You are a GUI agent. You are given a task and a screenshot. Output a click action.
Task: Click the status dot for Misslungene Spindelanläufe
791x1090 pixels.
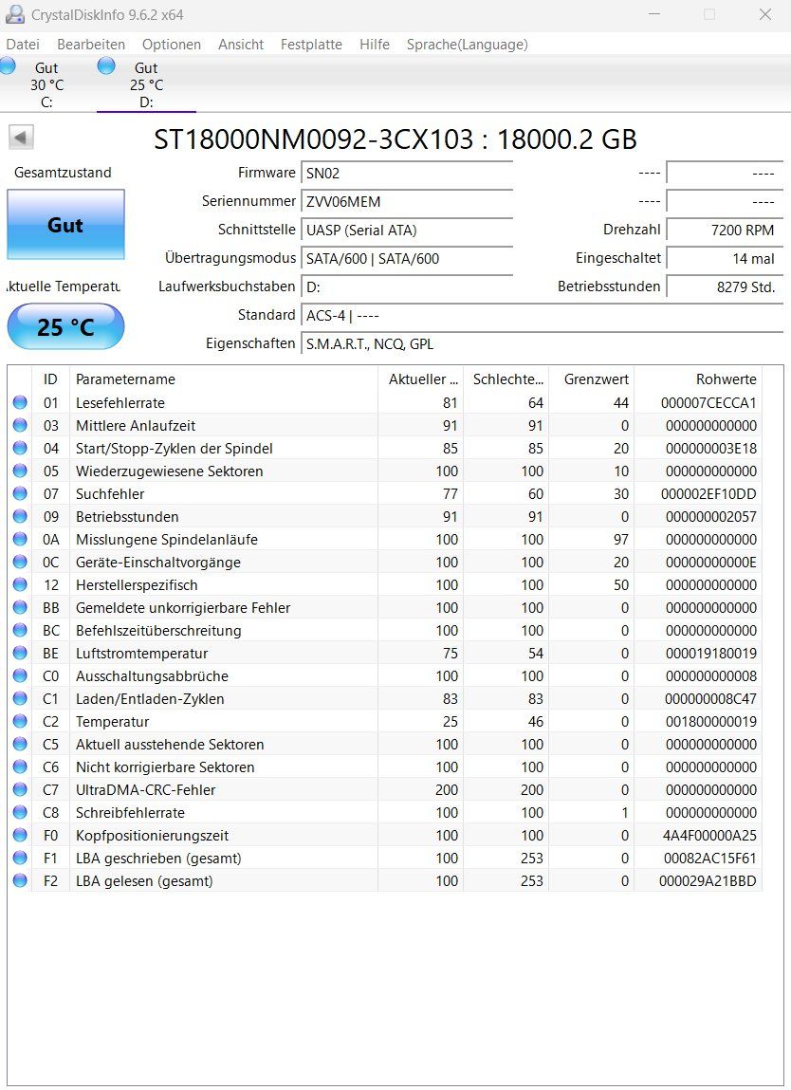point(20,540)
